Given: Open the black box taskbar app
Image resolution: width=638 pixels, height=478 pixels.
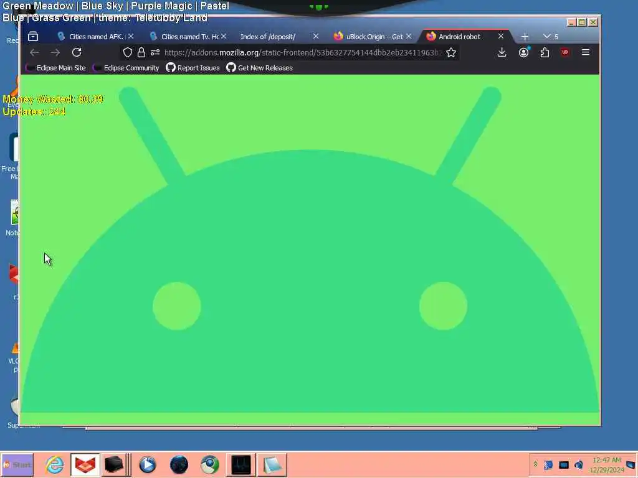Looking at the screenshot, I should pos(114,464).
